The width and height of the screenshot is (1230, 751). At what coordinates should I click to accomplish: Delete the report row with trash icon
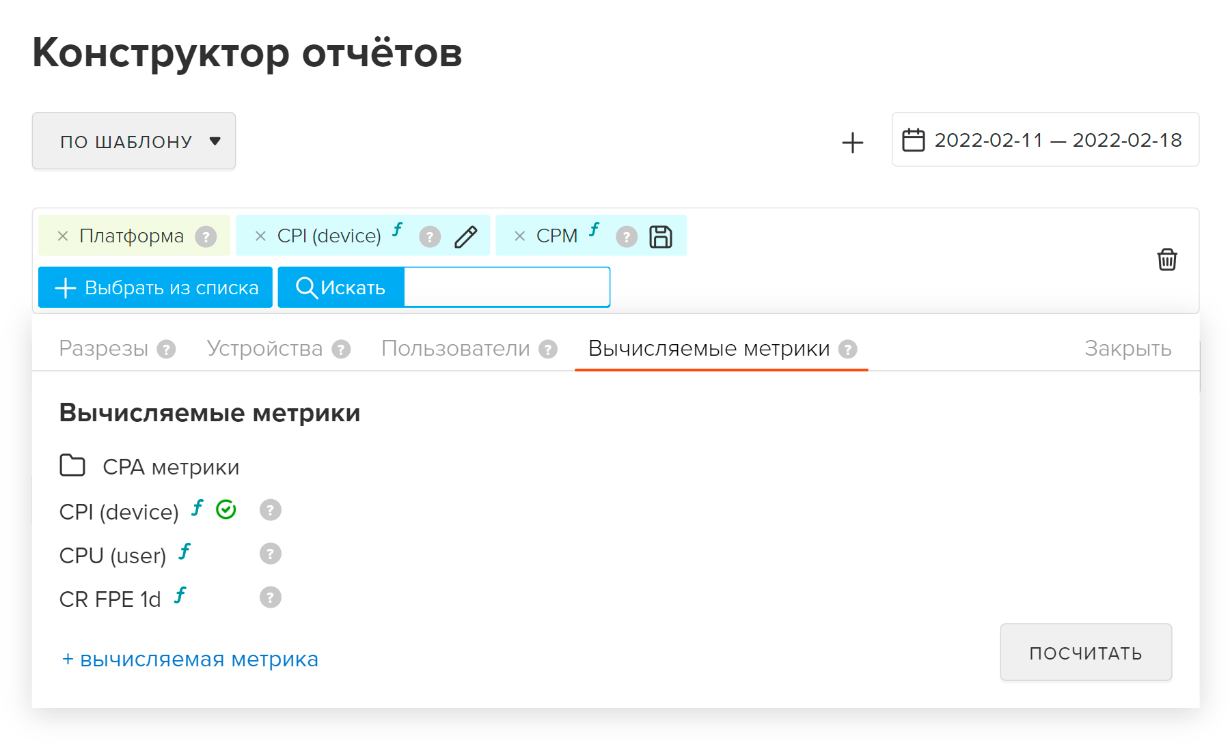tap(1166, 259)
